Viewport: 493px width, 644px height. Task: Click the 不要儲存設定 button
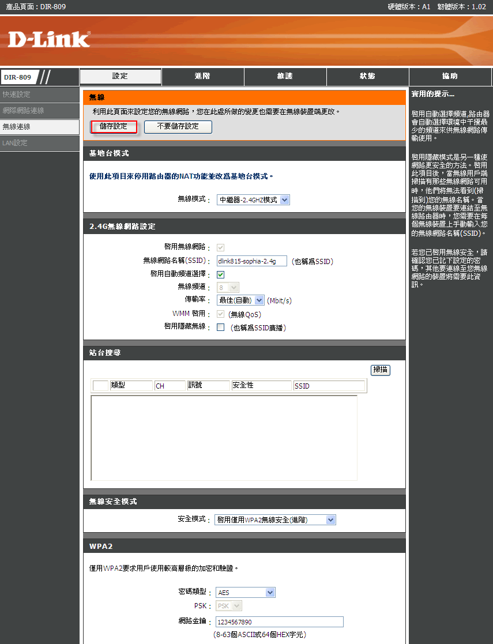coord(178,127)
